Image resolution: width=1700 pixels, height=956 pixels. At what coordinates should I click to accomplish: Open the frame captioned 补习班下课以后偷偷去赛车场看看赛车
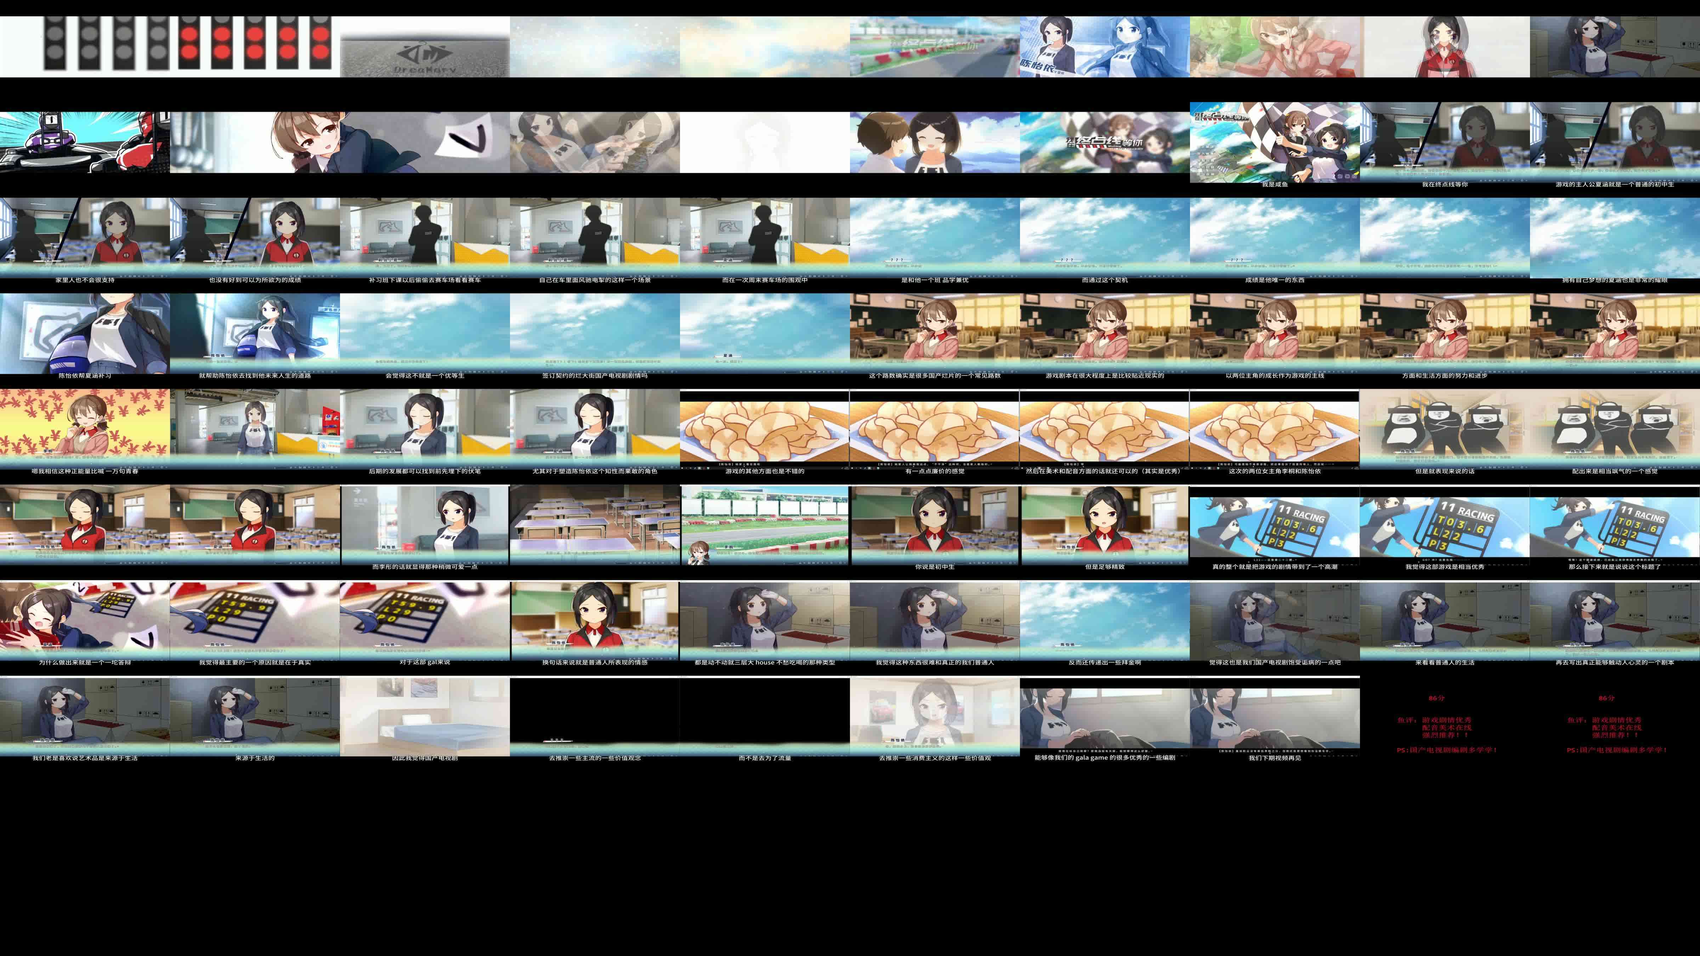coord(425,238)
